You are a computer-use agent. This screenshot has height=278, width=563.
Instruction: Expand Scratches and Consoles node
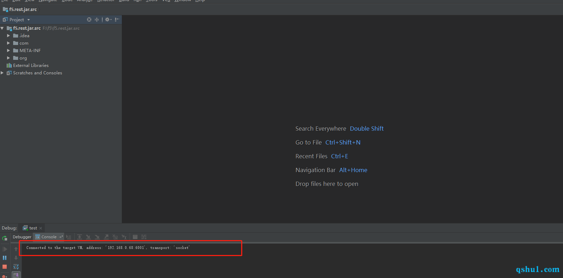coord(2,73)
